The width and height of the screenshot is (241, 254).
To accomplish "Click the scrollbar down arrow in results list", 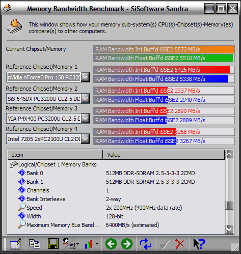I will pos(229,230).
